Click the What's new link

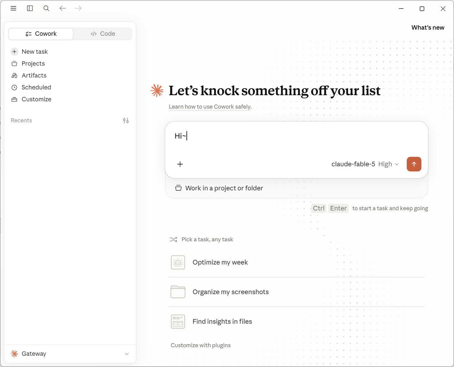[428, 27]
